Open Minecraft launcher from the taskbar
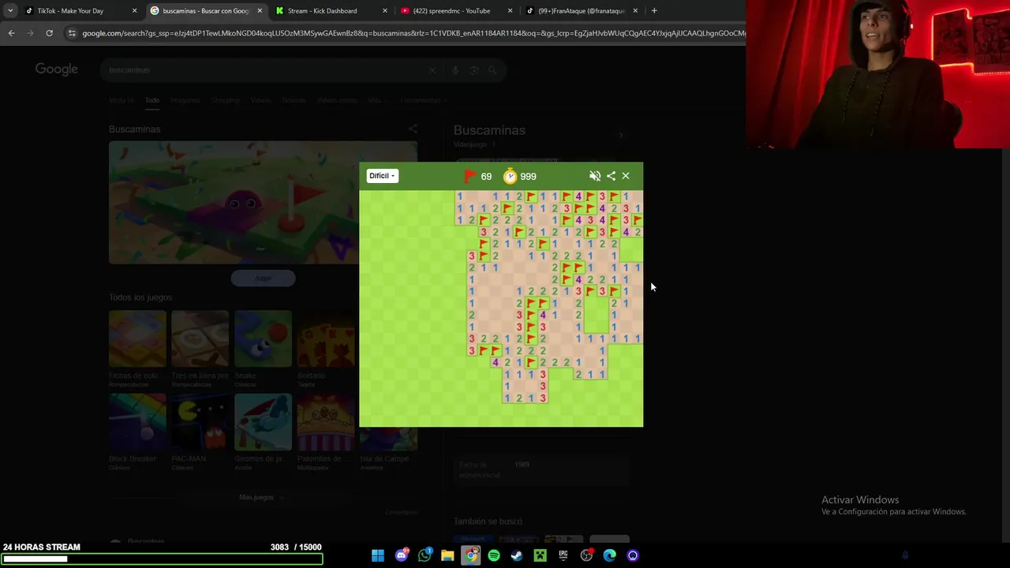1010x568 pixels. point(540,555)
